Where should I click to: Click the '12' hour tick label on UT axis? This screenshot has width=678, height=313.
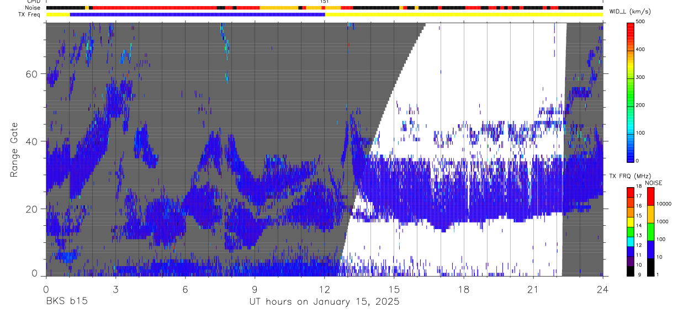pos(325,289)
